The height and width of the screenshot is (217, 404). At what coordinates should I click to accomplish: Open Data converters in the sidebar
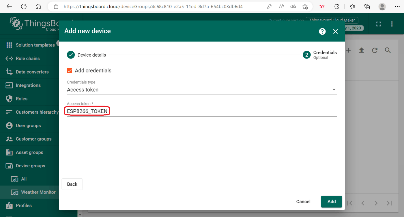pos(29,72)
